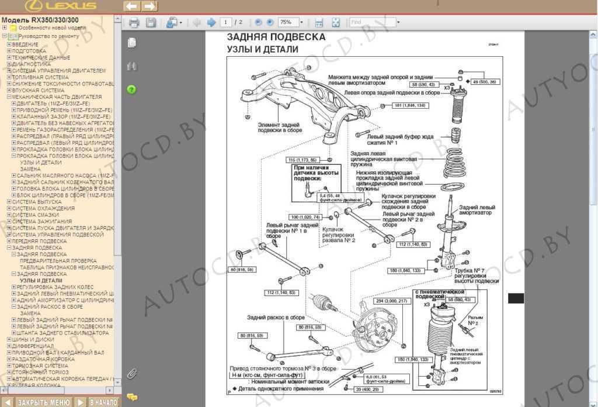This screenshot has width=598, height=407.
Task: Click the page number input field
Action: coord(225,22)
